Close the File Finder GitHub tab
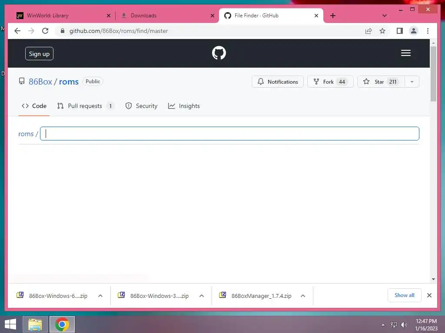Viewport: 445px width, 333px height. (x=316, y=16)
